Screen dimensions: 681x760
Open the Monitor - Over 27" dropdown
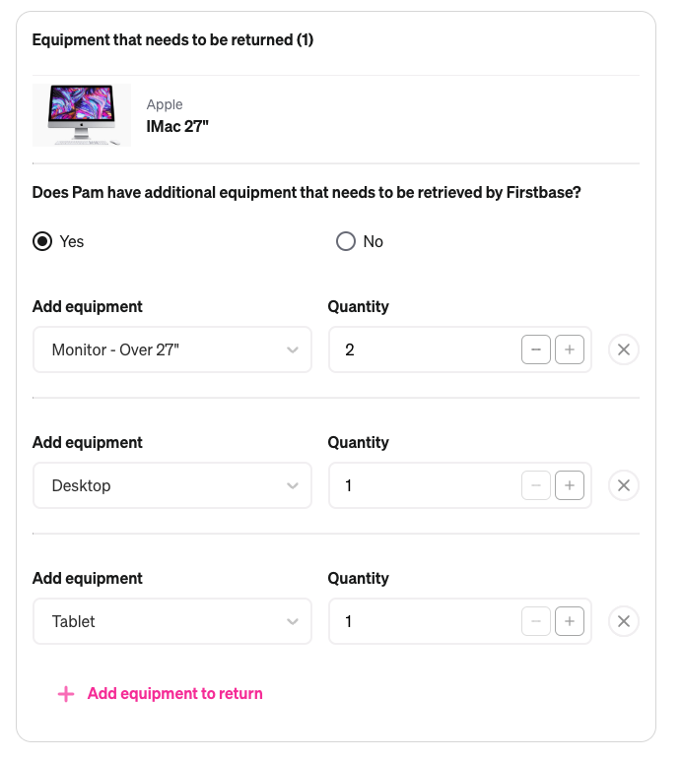(172, 349)
